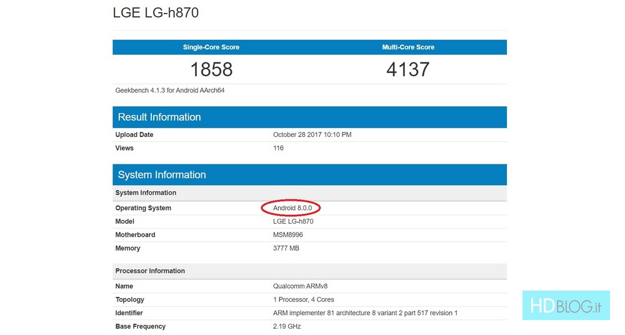Click the Identifier label
This screenshot has width=625, height=335.
point(129,313)
